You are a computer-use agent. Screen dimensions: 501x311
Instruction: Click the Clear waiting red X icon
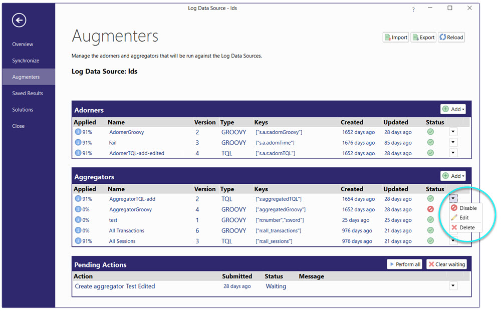click(x=431, y=264)
